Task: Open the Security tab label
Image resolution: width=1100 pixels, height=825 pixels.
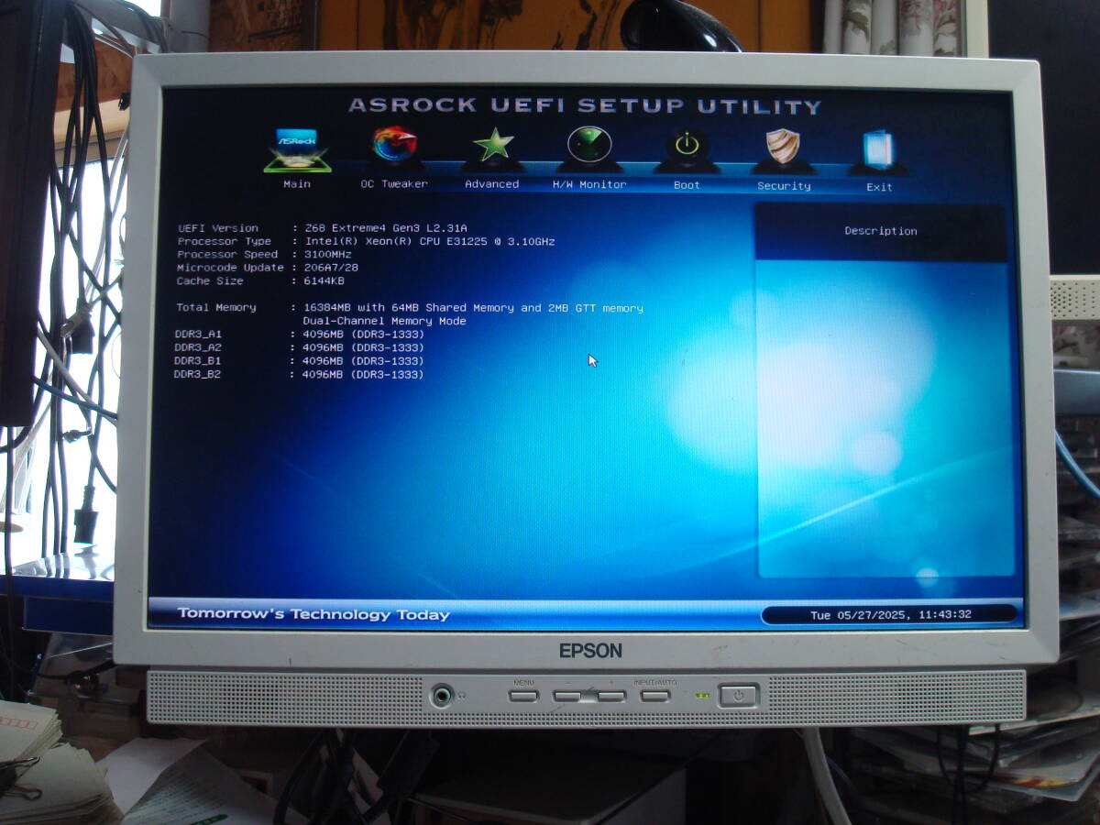Action: pyautogui.click(x=784, y=186)
